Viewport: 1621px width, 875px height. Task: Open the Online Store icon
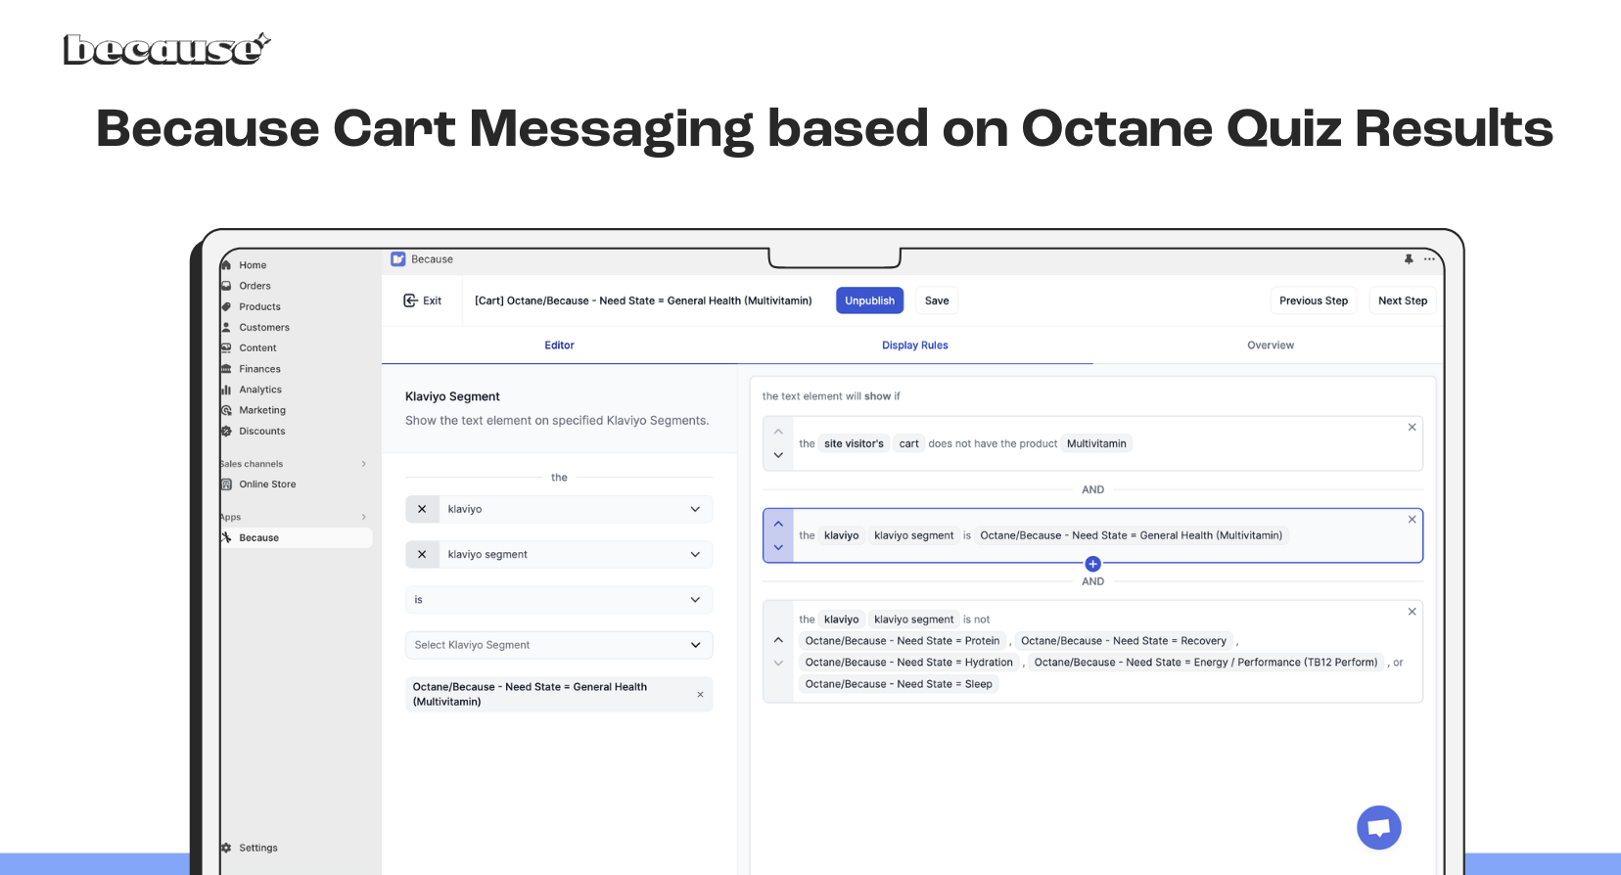click(x=226, y=484)
